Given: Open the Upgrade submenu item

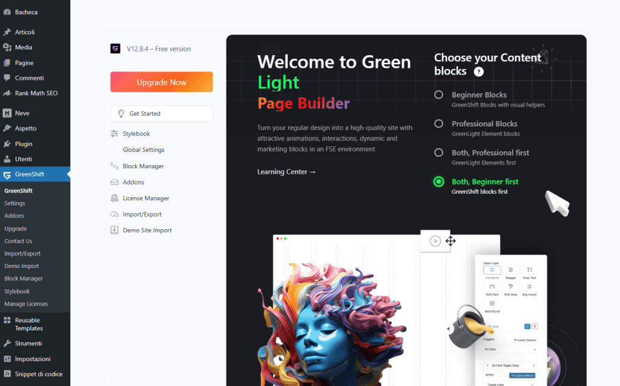Looking at the screenshot, I should click(x=15, y=228).
